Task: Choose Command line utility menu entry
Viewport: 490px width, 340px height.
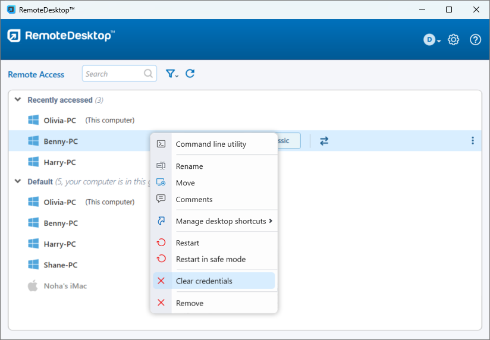Action: pyautogui.click(x=211, y=144)
